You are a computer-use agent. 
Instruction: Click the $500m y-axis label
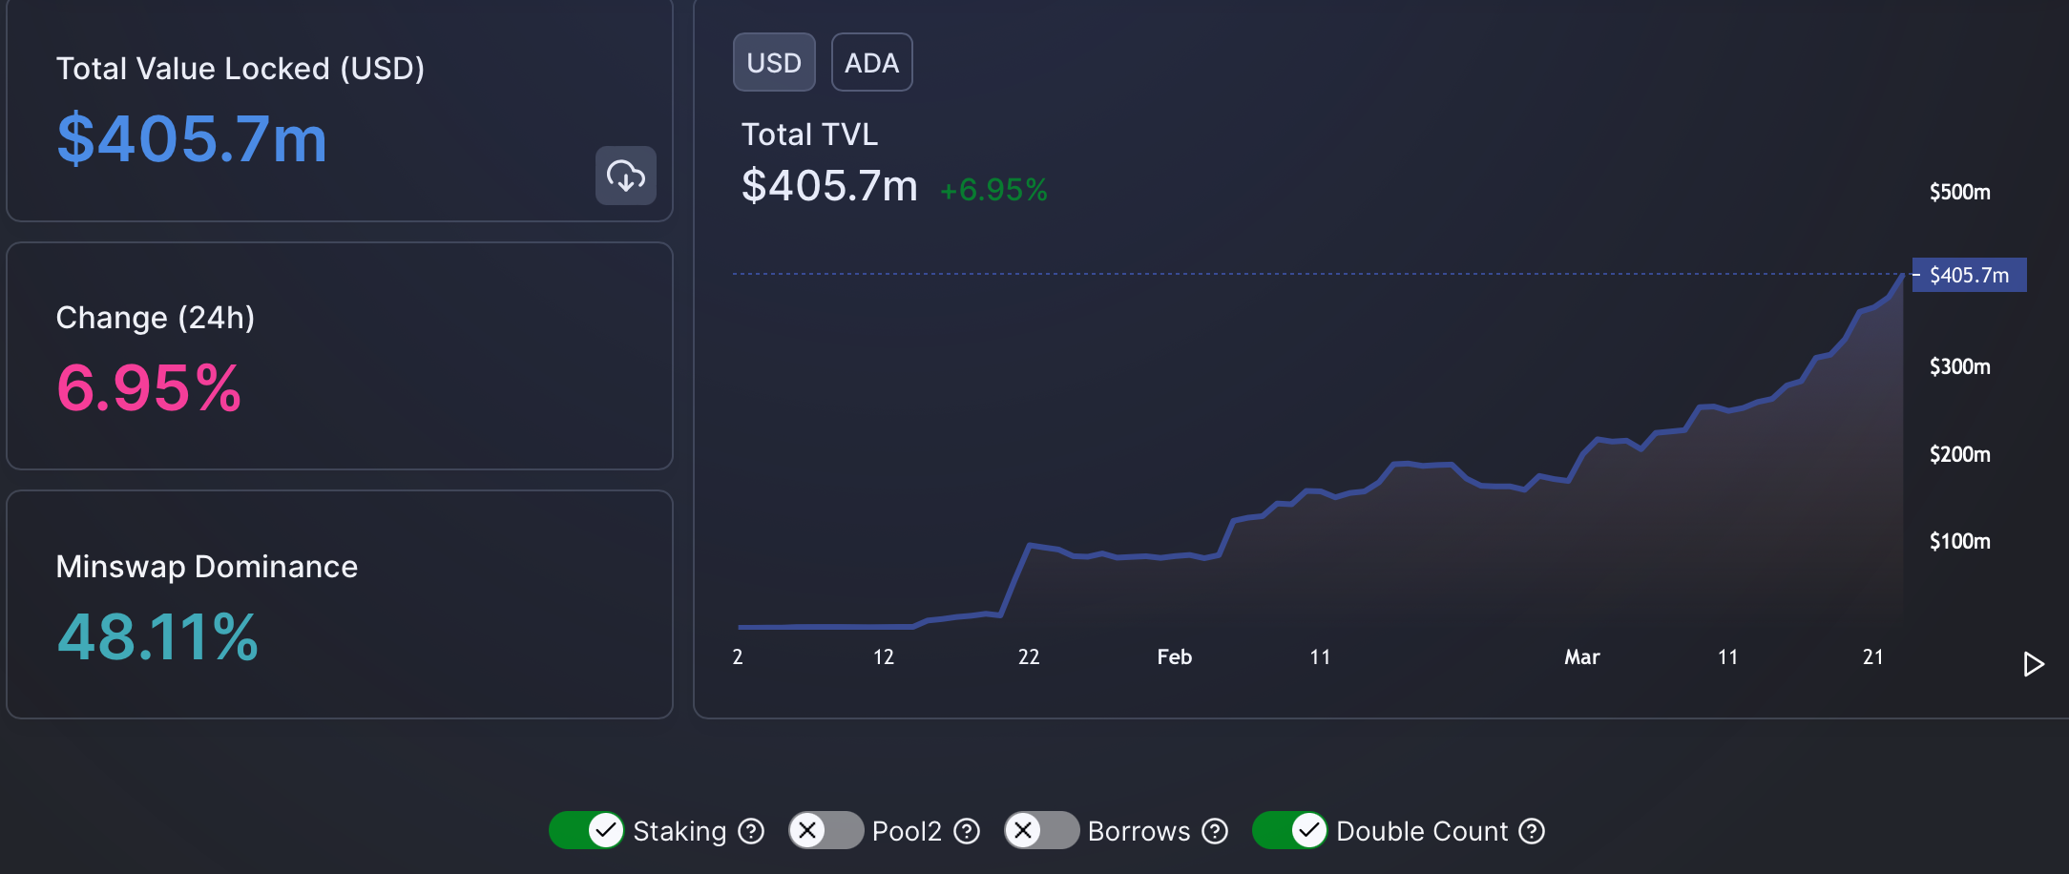coord(1960,192)
